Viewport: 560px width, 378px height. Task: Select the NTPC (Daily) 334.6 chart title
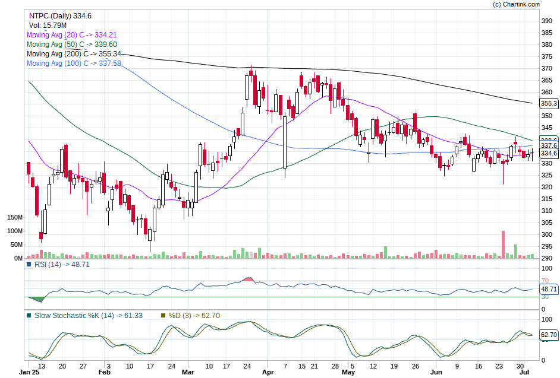pyautogui.click(x=60, y=16)
